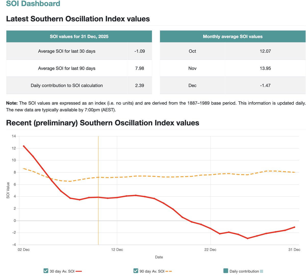Click the 'SOI values for 31 Dec, 2025' header
Screen dimensions: 306x276
point(79,36)
